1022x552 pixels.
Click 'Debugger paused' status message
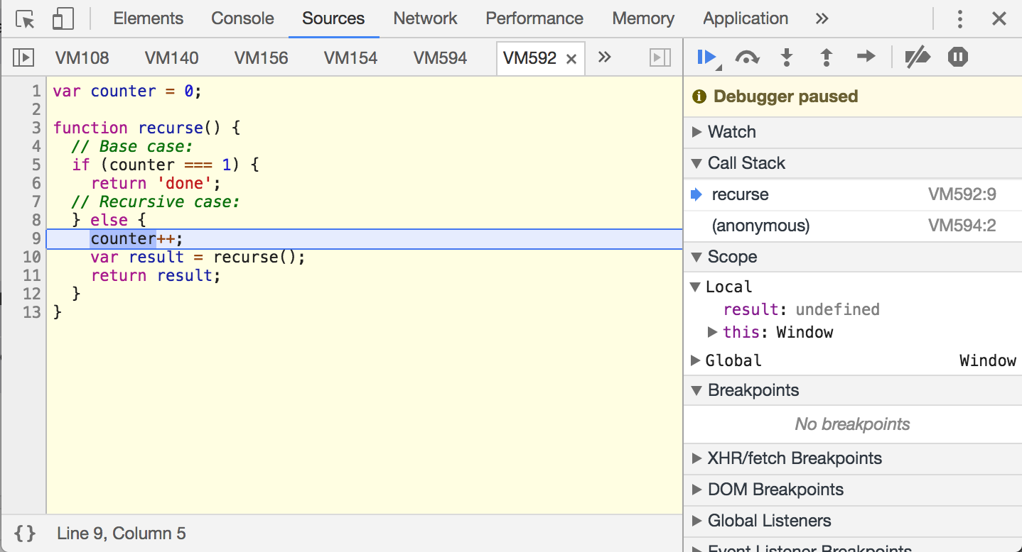click(785, 96)
